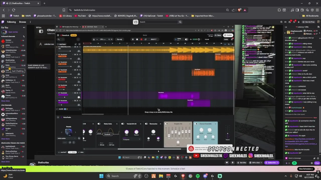
Task: Open the browser apps grid icon
Action: 4,16
